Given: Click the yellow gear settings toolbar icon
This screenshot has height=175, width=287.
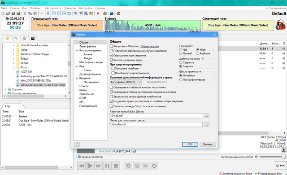Looking at the screenshot, I should [x=118, y=13].
